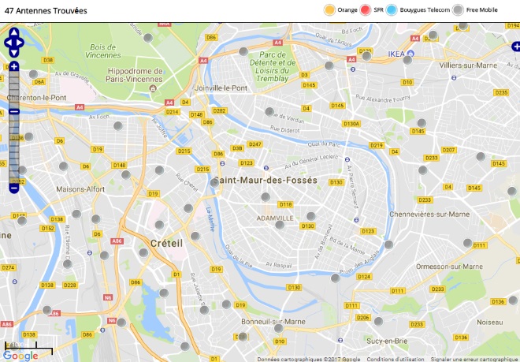
Task: Zoom in with the plus button above the slider
Action: [14, 66]
